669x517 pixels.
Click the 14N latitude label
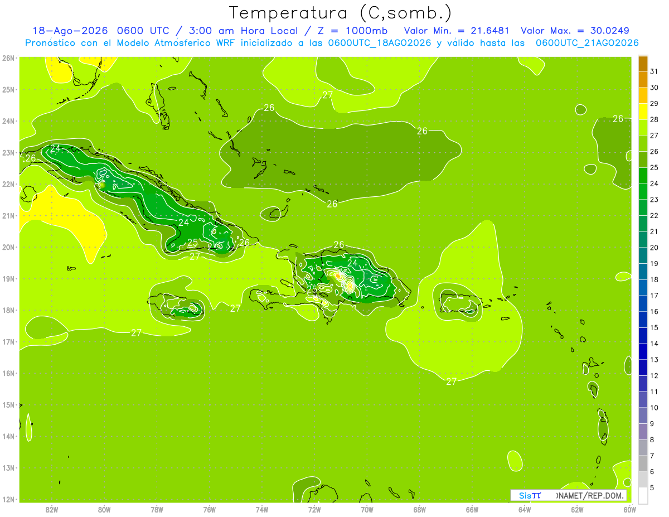[x=8, y=436]
